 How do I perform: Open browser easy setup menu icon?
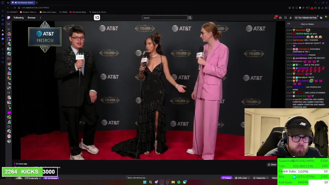pos(326,8)
